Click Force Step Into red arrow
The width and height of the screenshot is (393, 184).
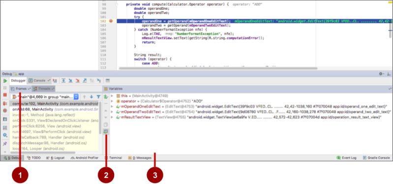point(78,81)
